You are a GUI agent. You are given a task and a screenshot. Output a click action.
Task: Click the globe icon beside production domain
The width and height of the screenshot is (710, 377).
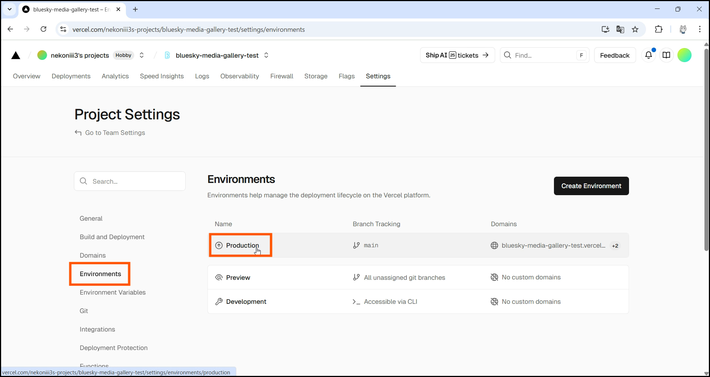tap(494, 245)
